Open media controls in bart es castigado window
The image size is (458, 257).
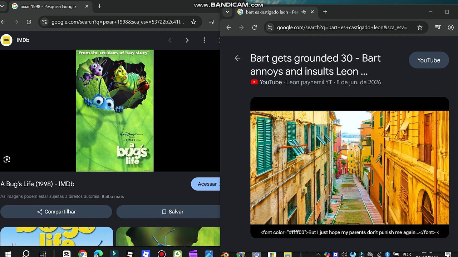tap(438, 27)
